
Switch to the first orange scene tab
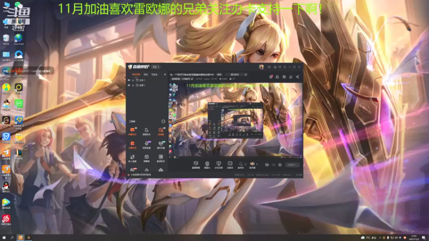click(x=136, y=74)
